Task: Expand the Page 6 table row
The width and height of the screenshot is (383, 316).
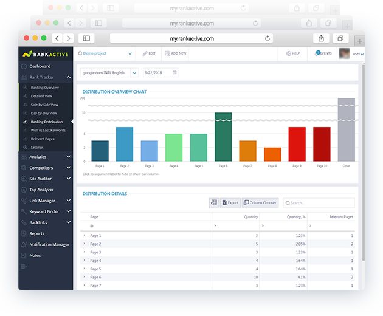Action: (x=85, y=277)
